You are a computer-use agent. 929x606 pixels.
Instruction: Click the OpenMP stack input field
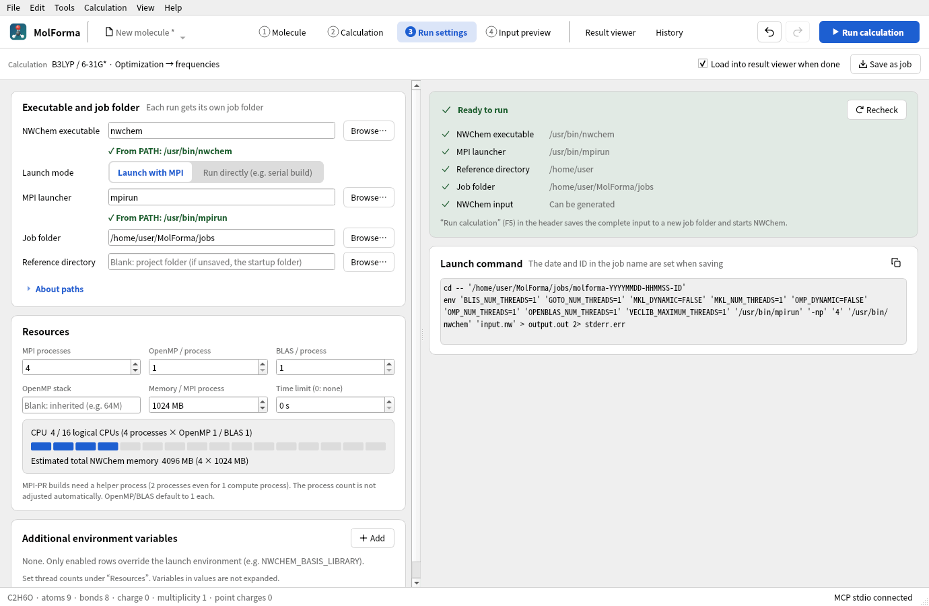coord(81,405)
